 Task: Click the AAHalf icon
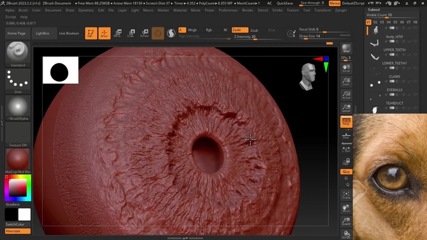346,108
